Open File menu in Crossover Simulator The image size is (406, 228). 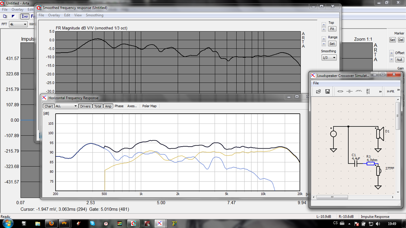(316, 83)
